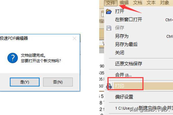This screenshot has width=173, height=115.
Task: Close the 极速PDF编辑器 dialog
Action: pyautogui.click(x=74, y=39)
